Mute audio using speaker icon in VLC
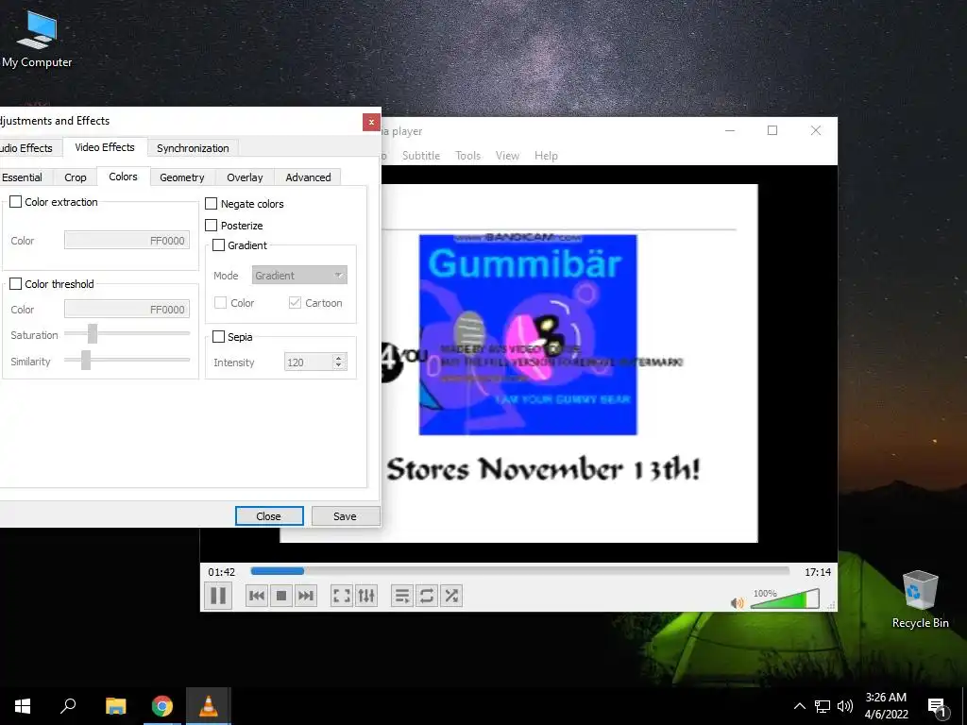 click(x=737, y=602)
